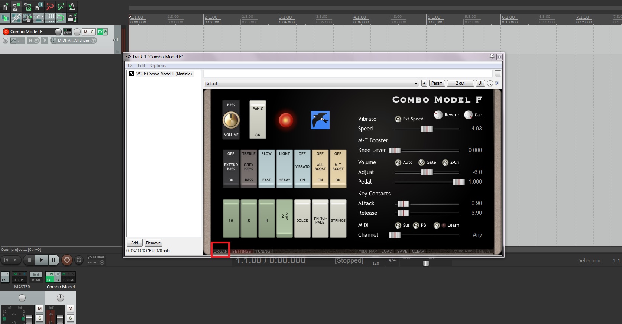Click the 2 out routing button
This screenshot has height=324, width=622.
coord(460,83)
